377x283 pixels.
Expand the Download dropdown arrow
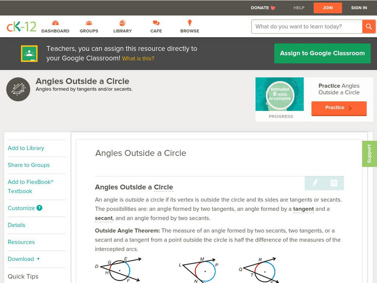38,259
